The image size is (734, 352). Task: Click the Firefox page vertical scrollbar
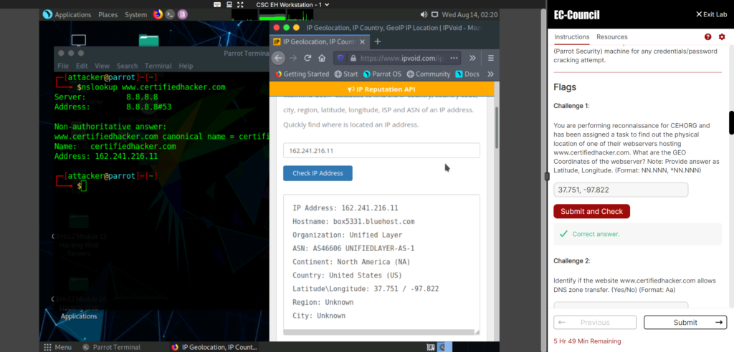click(497, 128)
